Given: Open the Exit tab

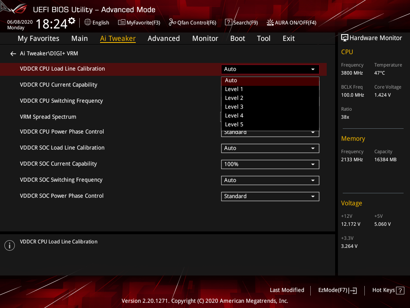Looking at the screenshot, I should click(289, 38).
